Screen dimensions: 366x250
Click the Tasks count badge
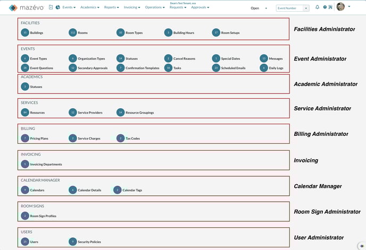(168, 68)
